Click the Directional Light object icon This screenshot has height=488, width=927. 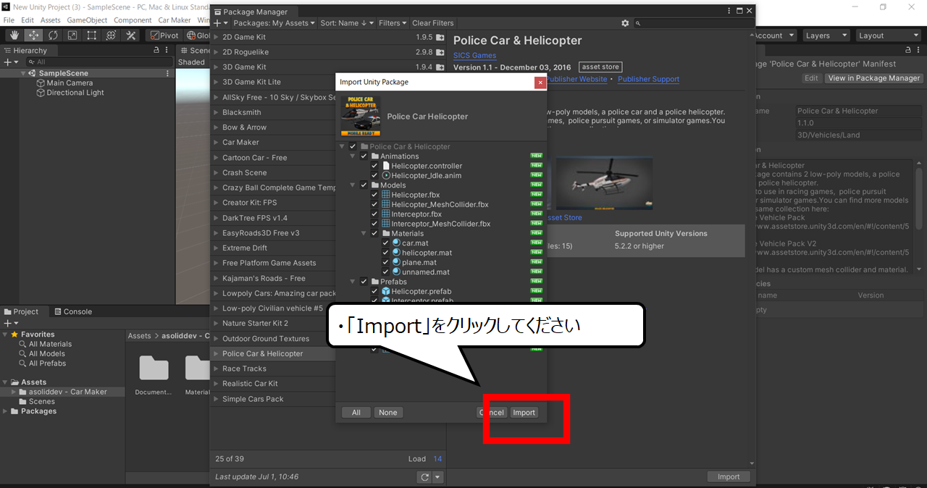(41, 93)
